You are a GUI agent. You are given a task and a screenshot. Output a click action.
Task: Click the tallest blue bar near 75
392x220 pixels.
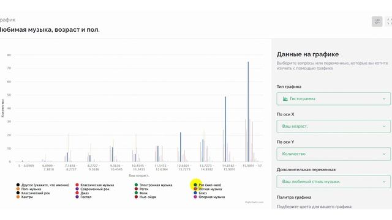pyautogui.click(x=248, y=112)
